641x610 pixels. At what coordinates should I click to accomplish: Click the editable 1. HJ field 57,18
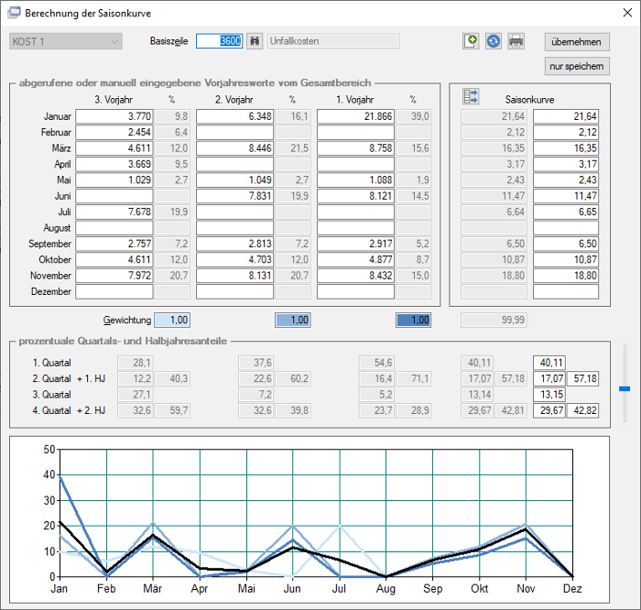582,379
